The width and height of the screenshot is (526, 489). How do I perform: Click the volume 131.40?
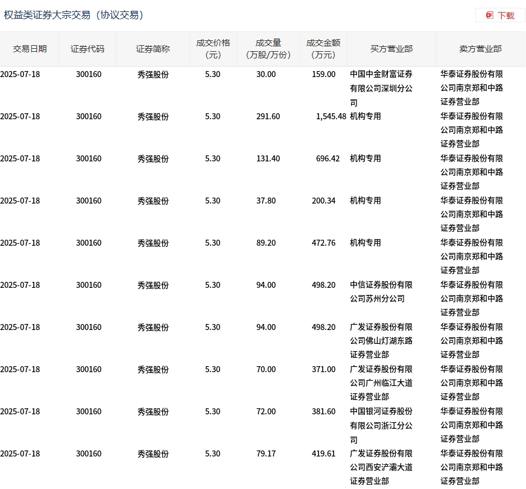268,159
